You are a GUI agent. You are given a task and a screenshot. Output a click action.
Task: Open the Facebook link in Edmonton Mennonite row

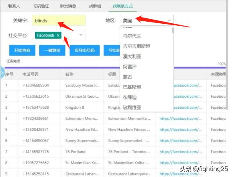click(181, 119)
